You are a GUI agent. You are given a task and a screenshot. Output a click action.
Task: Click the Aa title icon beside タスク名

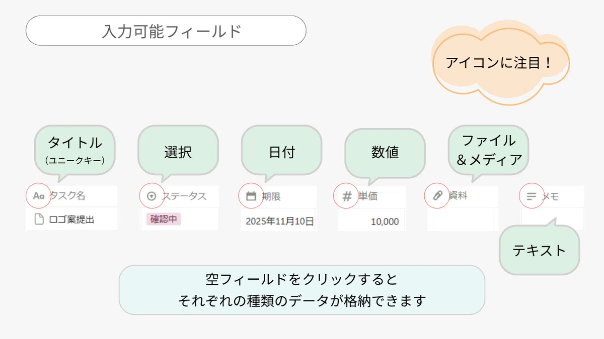click(39, 196)
